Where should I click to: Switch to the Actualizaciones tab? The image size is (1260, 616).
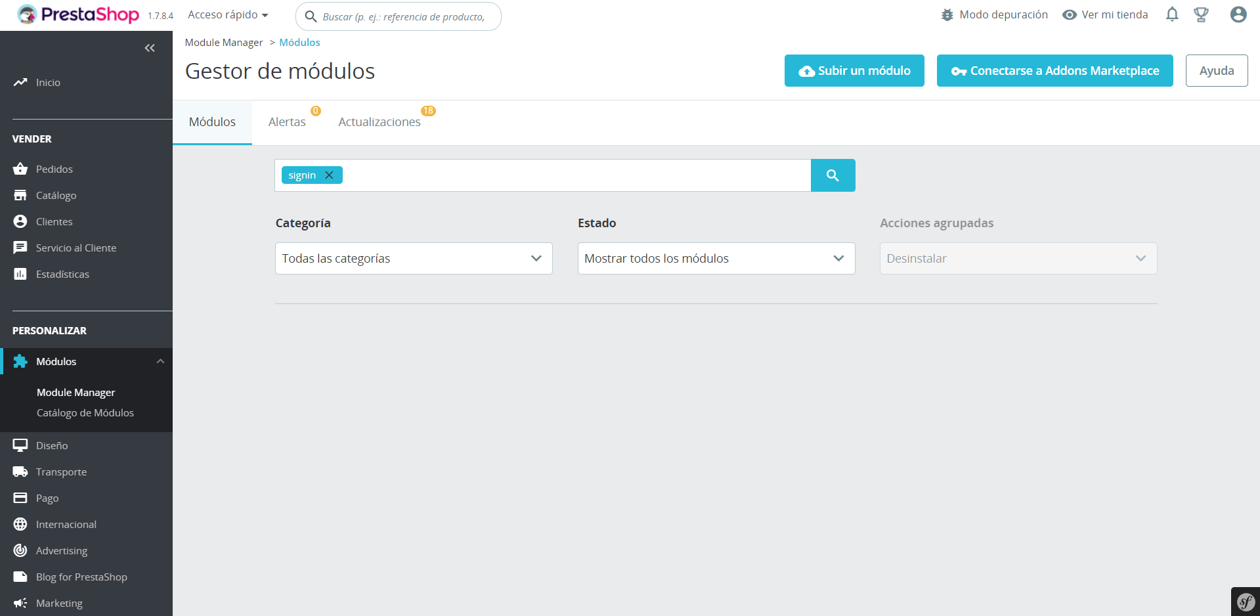[x=380, y=122]
